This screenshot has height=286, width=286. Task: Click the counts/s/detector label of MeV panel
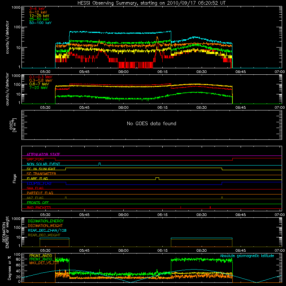click(7, 89)
